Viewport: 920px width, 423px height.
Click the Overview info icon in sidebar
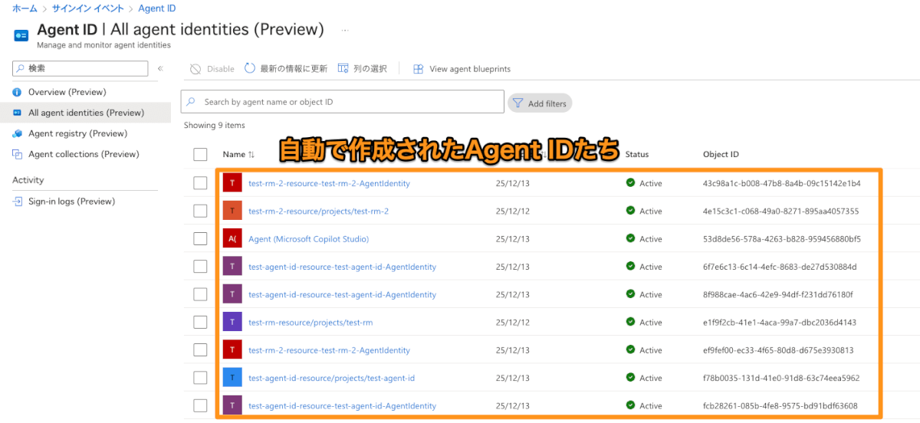pos(18,92)
